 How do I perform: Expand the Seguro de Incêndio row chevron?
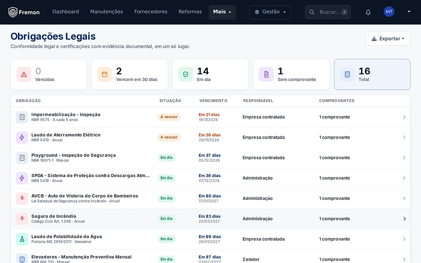coord(404,219)
